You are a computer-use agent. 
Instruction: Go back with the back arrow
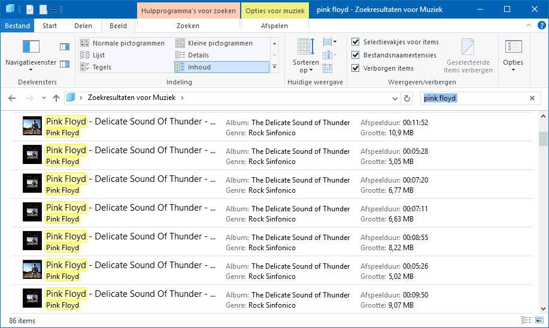[12, 98]
